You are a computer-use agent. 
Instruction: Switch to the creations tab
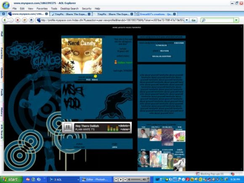click(156, 14)
